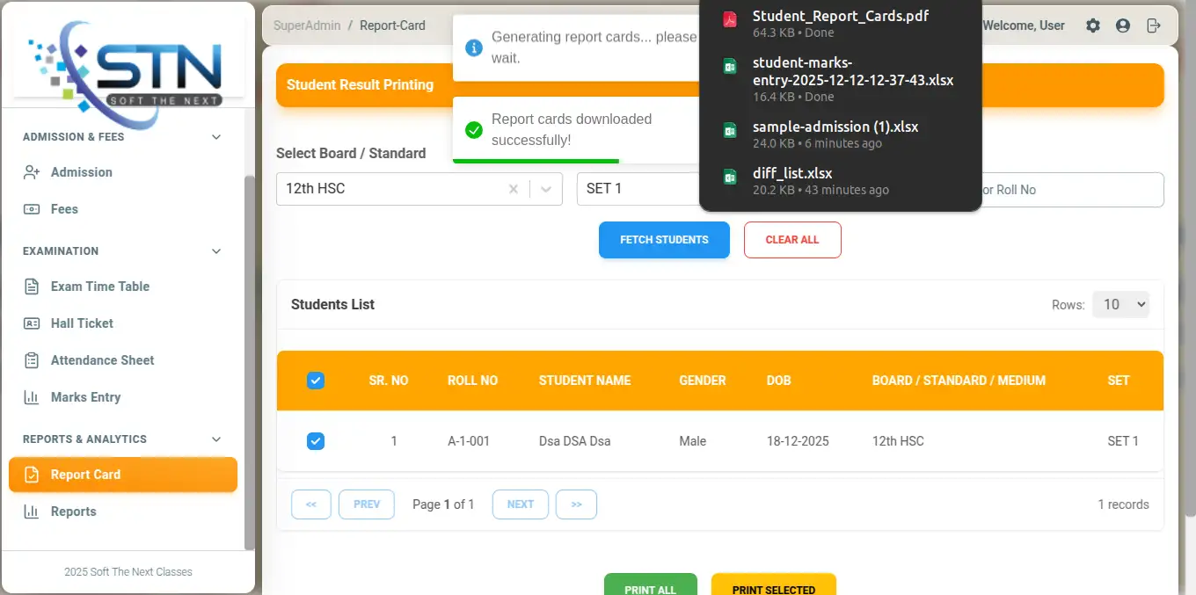Click the settings gear icon in header
Screen dimensions: 1196x595
(1093, 25)
